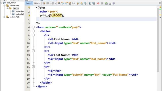Click the Back navigation icon

(48, 3)
